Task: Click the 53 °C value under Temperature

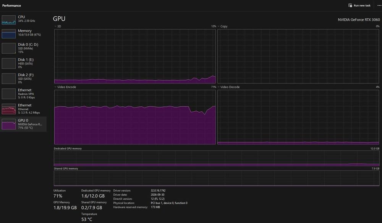Action: tap(87, 219)
